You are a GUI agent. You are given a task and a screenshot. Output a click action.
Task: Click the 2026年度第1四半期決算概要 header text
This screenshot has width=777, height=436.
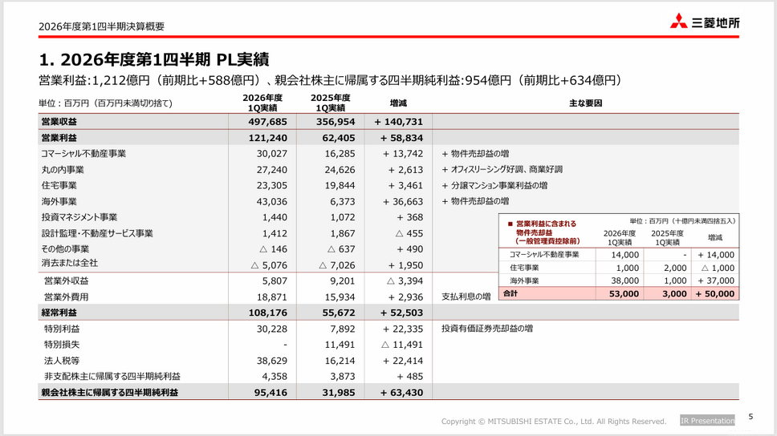[102, 26]
